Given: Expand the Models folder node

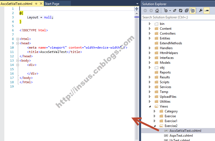Looking at the screenshot, I should 150,63.
